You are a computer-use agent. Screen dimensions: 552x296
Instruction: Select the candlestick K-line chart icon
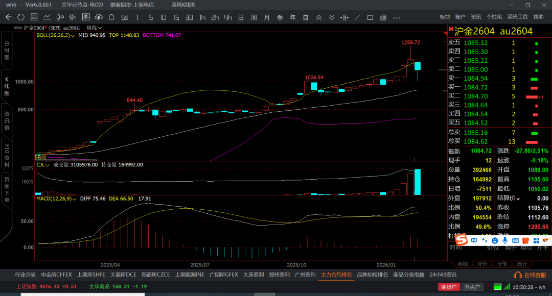(x=60, y=17)
